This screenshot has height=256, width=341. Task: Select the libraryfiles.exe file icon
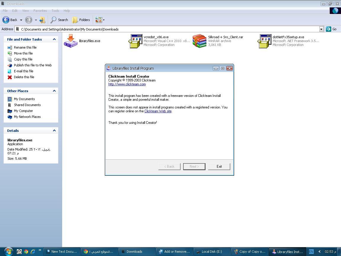(71, 41)
